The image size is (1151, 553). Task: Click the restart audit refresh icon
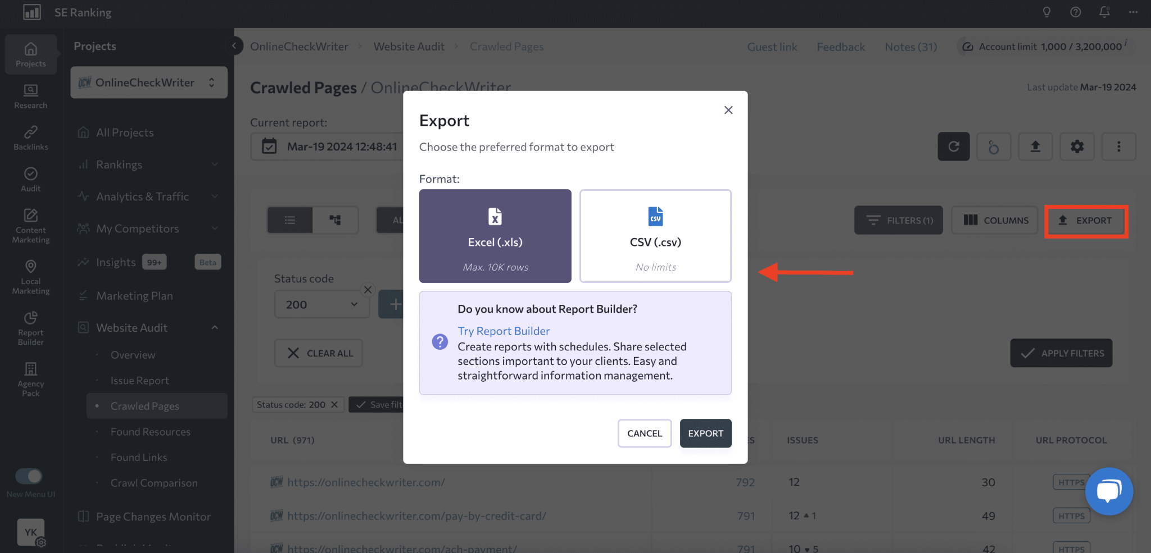[x=953, y=147]
